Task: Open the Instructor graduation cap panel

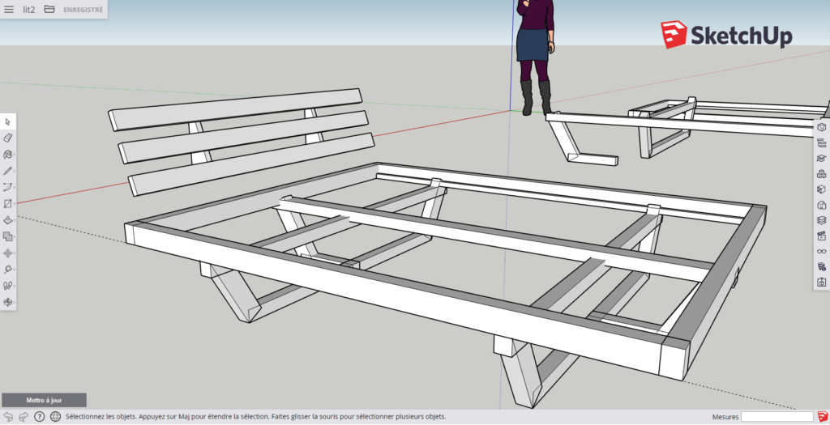Action: [822, 159]
